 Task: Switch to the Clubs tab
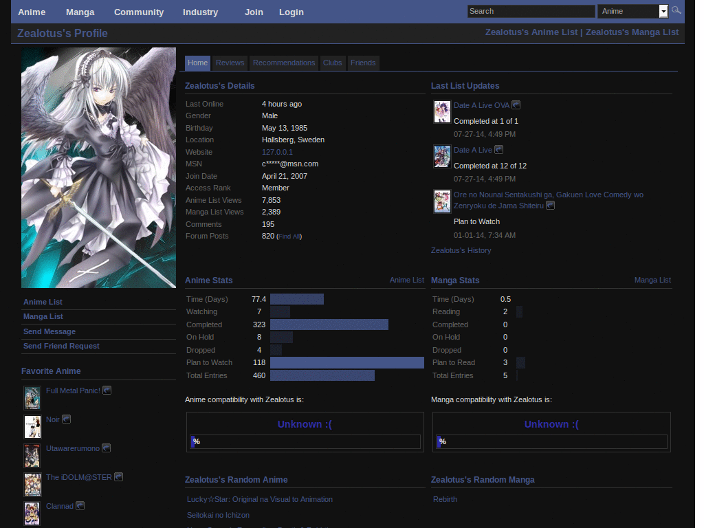(x=332, y=63)
